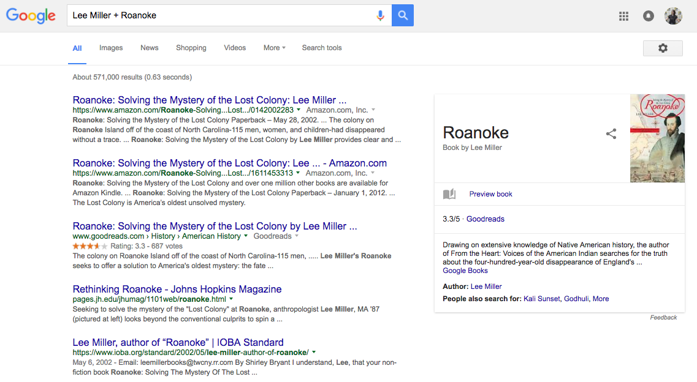
Task: Start voice search with microphone icon
Action: 380,15
